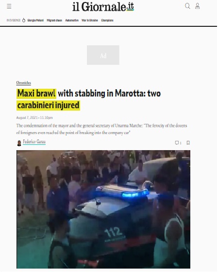218x272 pixels.
Task: Open the comments speech bubble icon
Action: (x=177, y=143)
